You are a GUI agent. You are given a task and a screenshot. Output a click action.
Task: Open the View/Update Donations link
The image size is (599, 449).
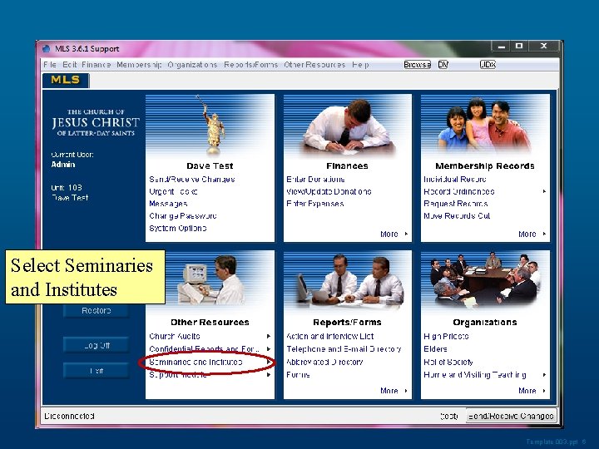click(x=329, y=191)
